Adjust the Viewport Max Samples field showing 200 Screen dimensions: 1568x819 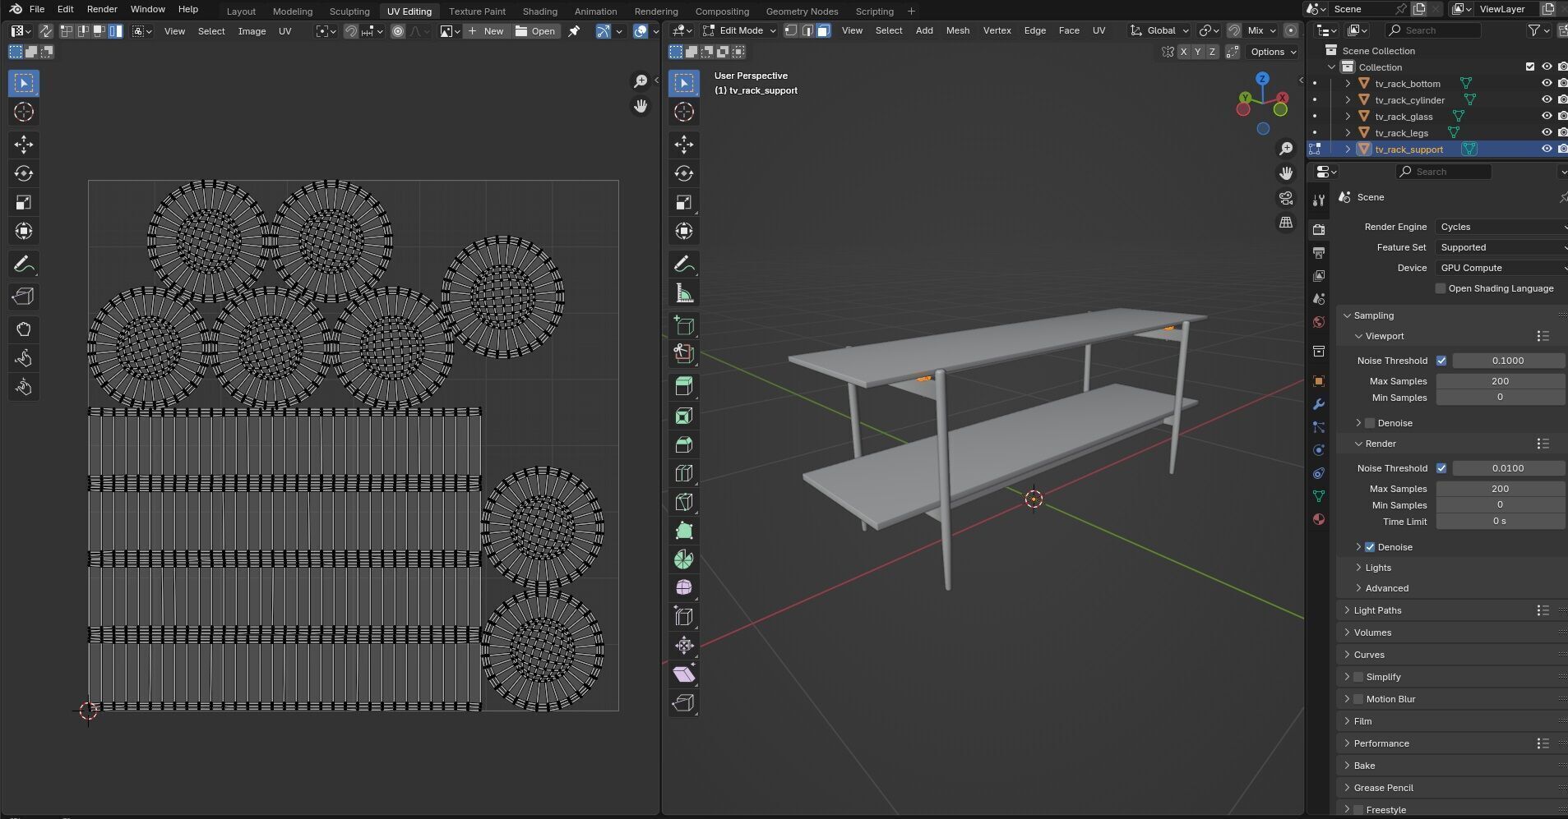click(x=1500, y=381)
